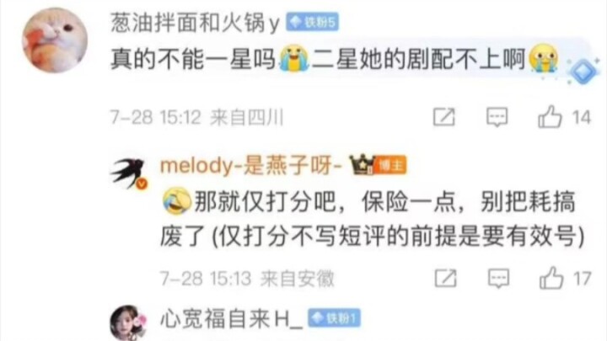
Task: Share the 7-28 15:13 reply
Action: click(446, 279)
